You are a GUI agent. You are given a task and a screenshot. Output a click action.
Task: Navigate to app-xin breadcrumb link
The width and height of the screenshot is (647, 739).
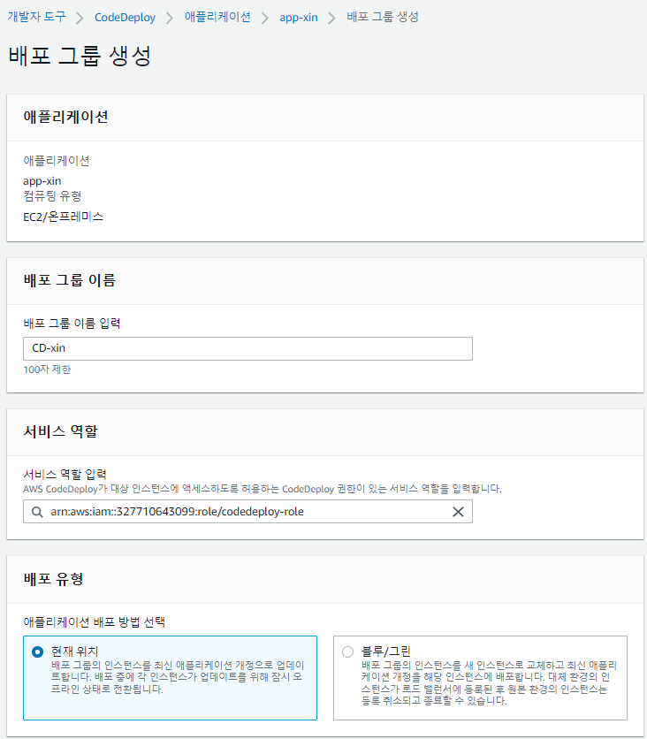298,18
